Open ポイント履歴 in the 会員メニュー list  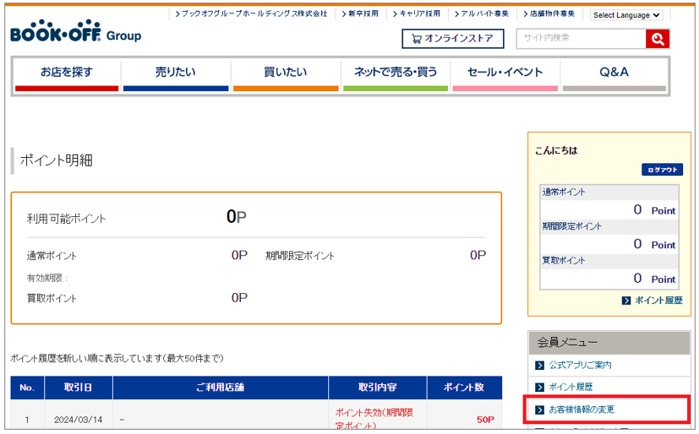(x=571, y=388)
